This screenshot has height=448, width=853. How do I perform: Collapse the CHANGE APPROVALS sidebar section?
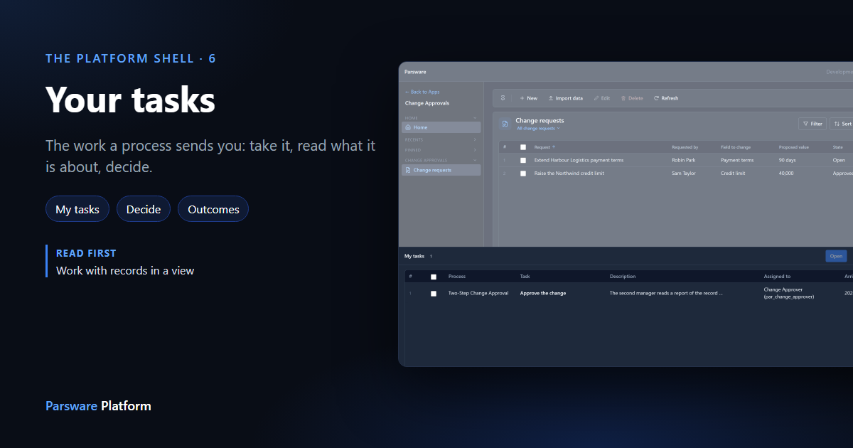tap(475, 161)
